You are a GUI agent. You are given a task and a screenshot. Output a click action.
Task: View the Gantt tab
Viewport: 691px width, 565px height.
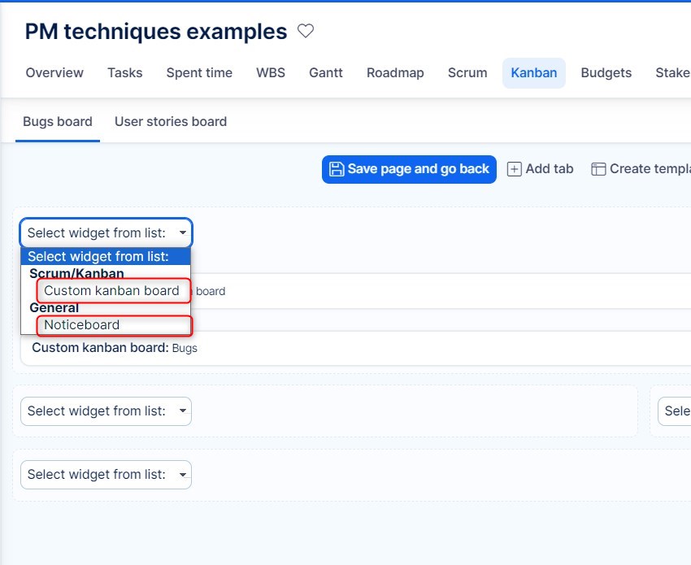click(326, 73)
